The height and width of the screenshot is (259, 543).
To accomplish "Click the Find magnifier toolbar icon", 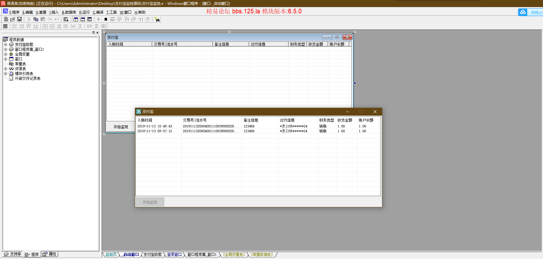I will pyautogui.click(x=66, y=19).
